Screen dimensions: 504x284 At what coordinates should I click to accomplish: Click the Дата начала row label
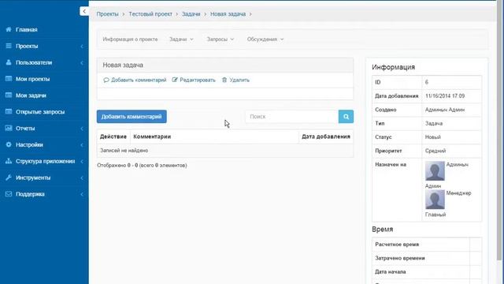[391, 271]
